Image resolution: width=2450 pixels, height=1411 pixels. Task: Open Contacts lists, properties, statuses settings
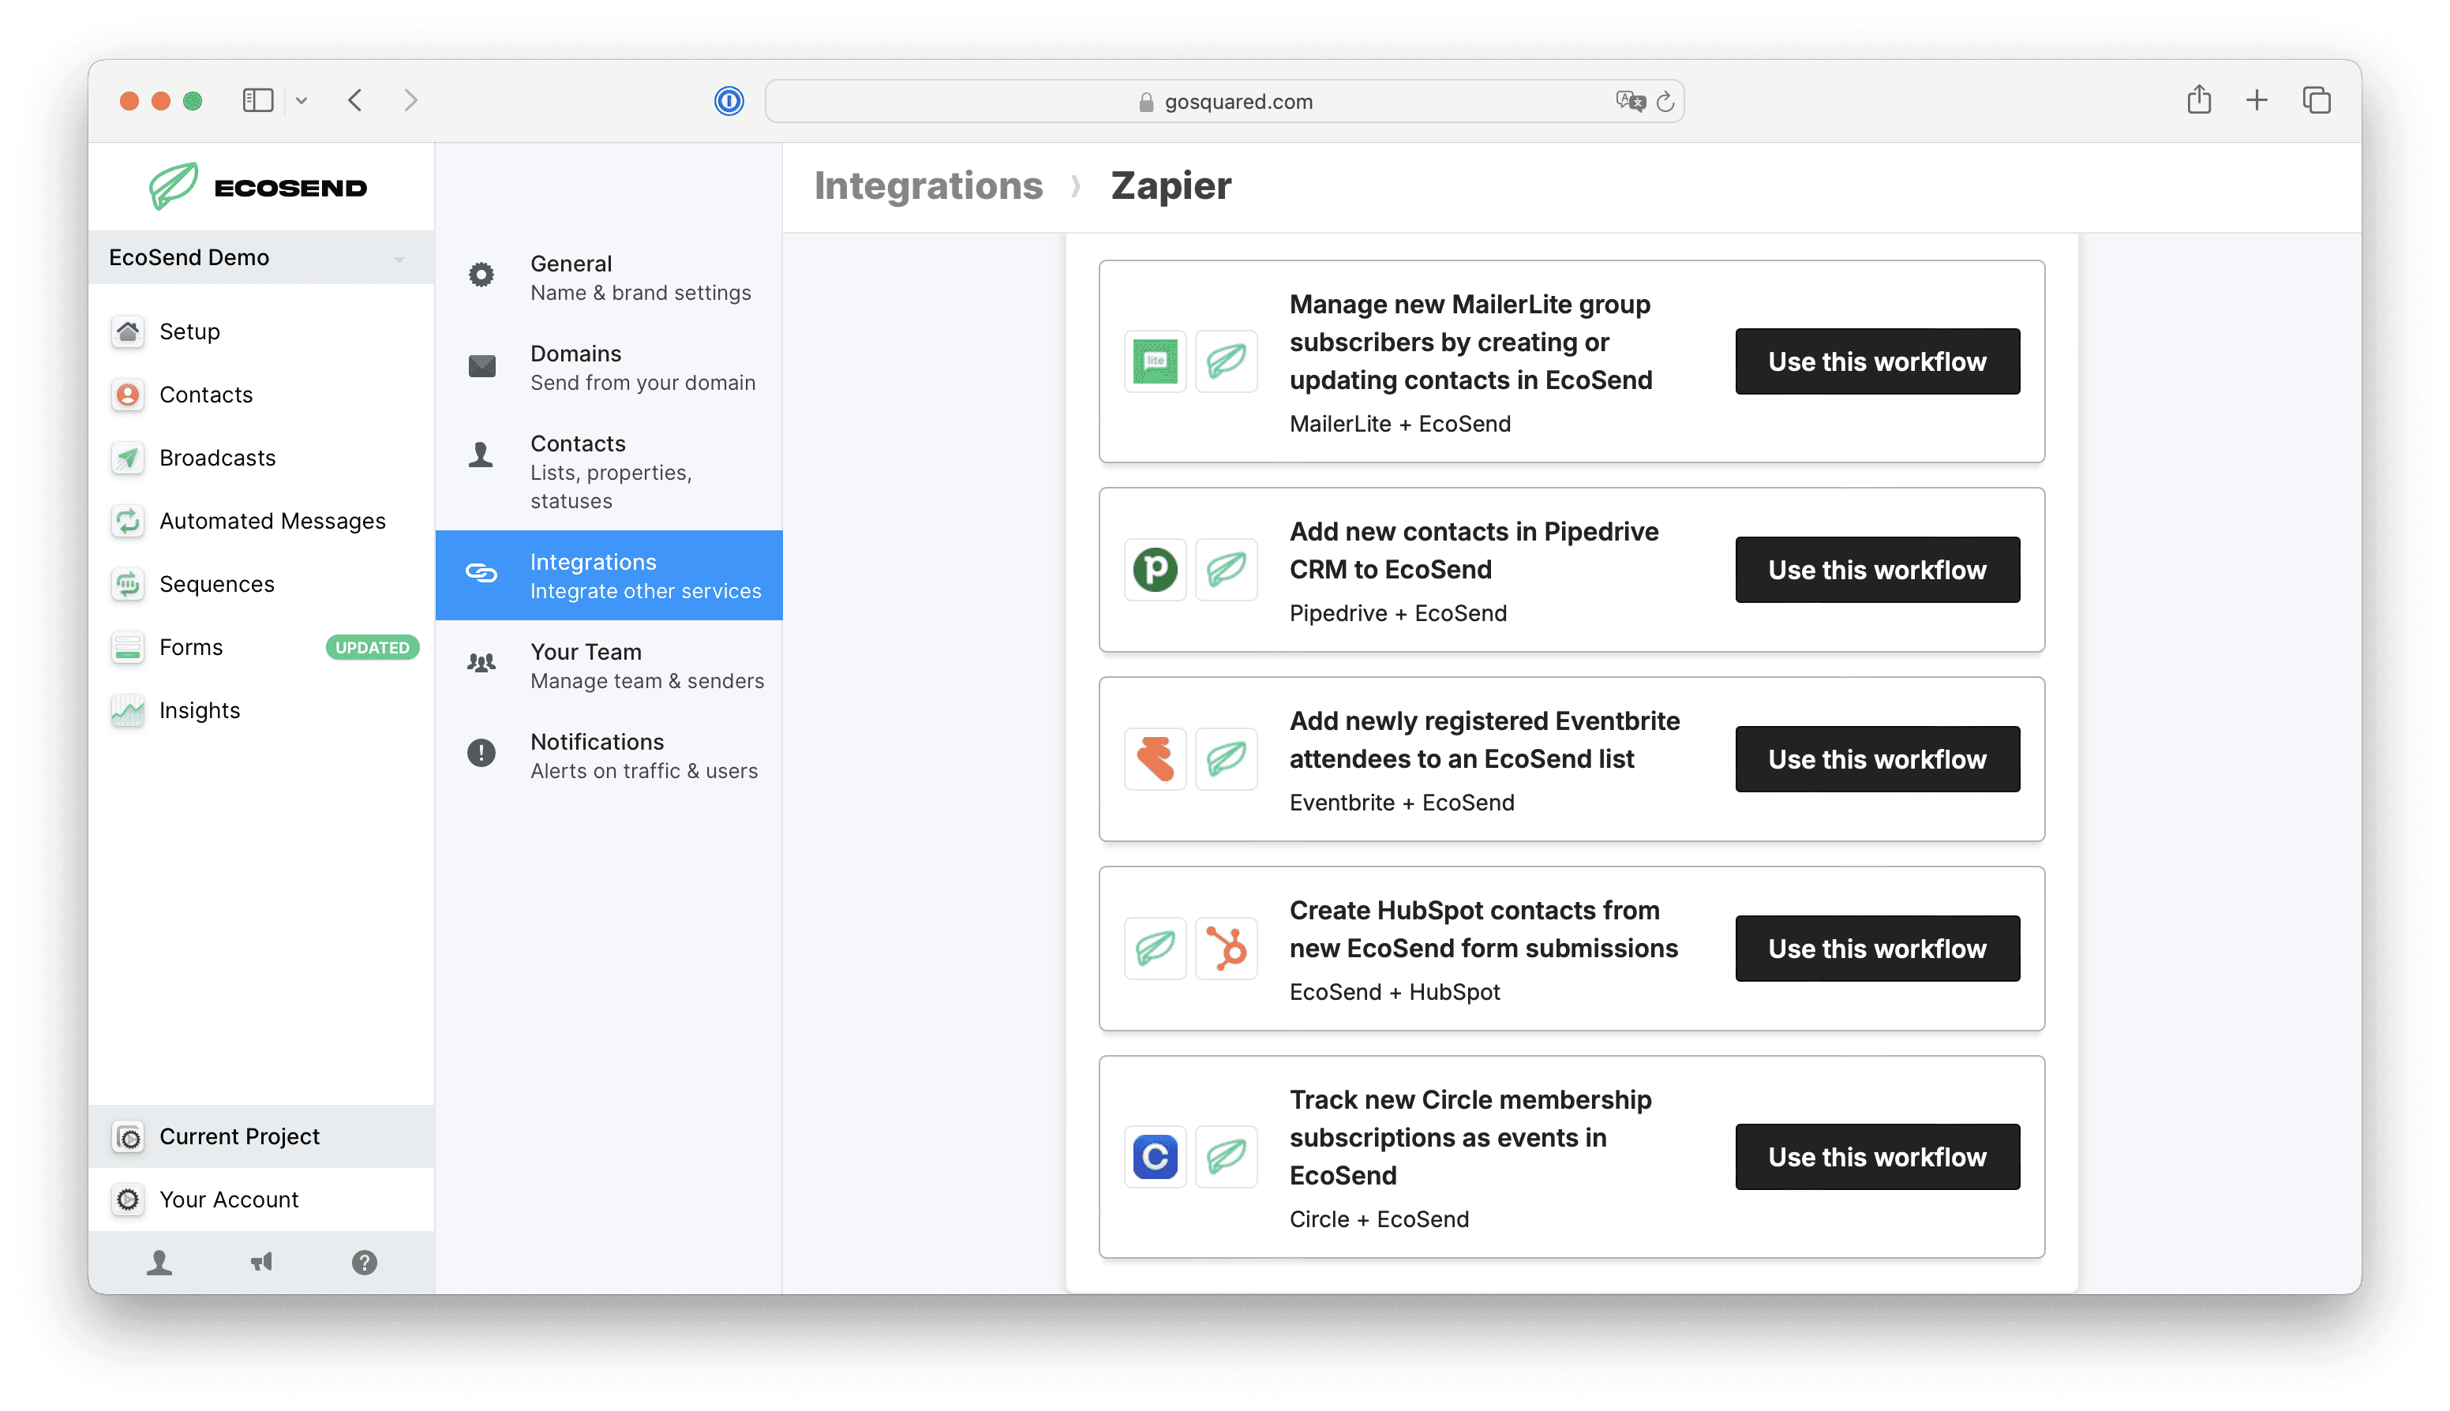(609, 472)
